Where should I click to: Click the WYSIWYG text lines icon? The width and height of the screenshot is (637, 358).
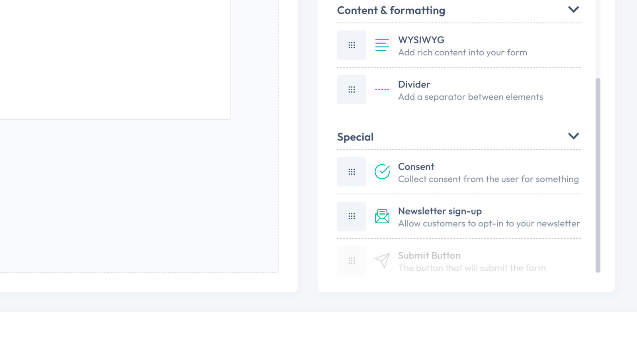[x=382, y=45]
